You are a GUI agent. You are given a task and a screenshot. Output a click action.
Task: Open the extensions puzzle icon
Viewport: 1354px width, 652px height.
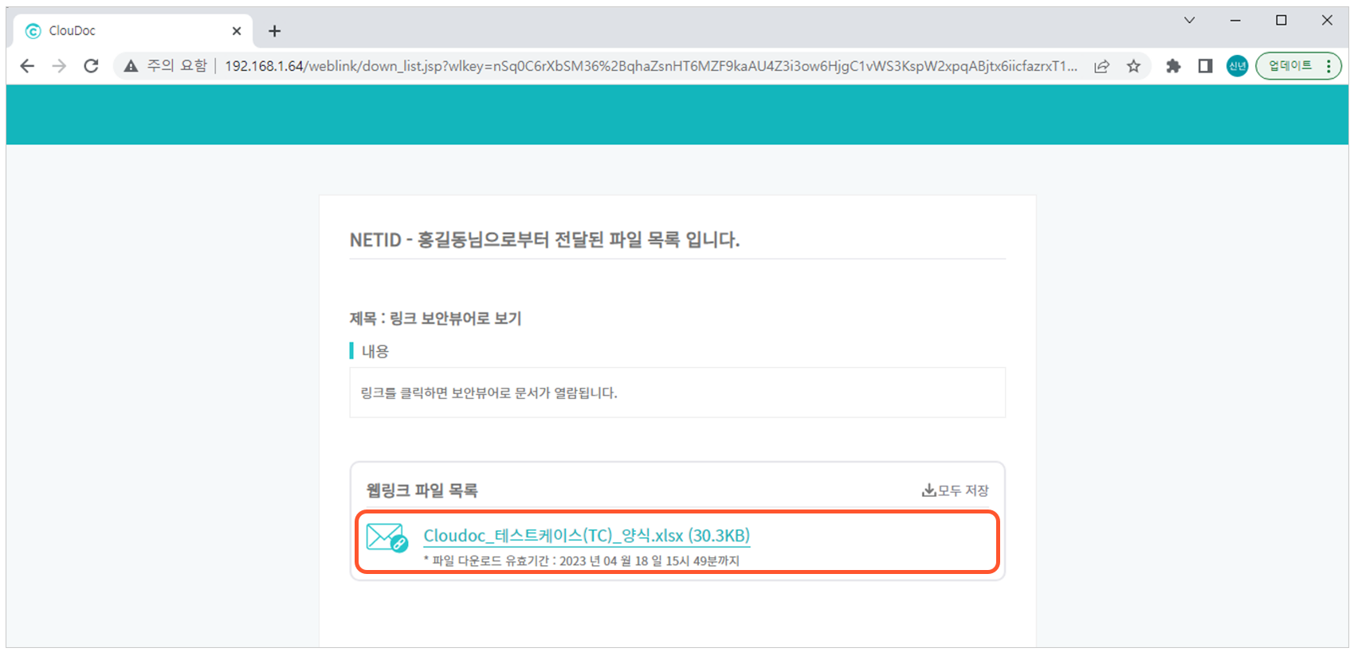(1173, 66)
